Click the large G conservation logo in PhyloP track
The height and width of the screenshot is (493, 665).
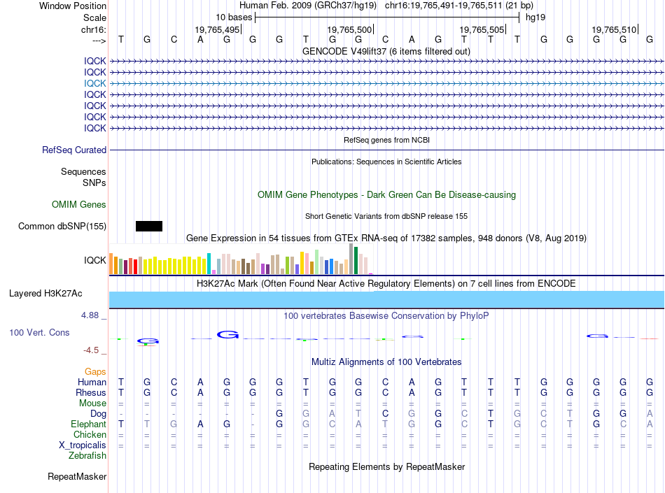[227, 334]
